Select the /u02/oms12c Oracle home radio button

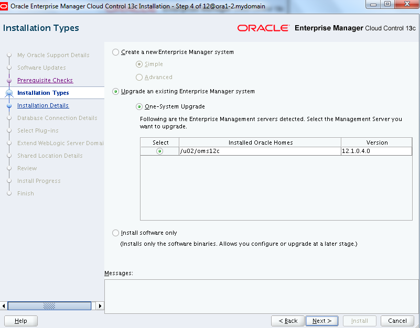[159, 151]
